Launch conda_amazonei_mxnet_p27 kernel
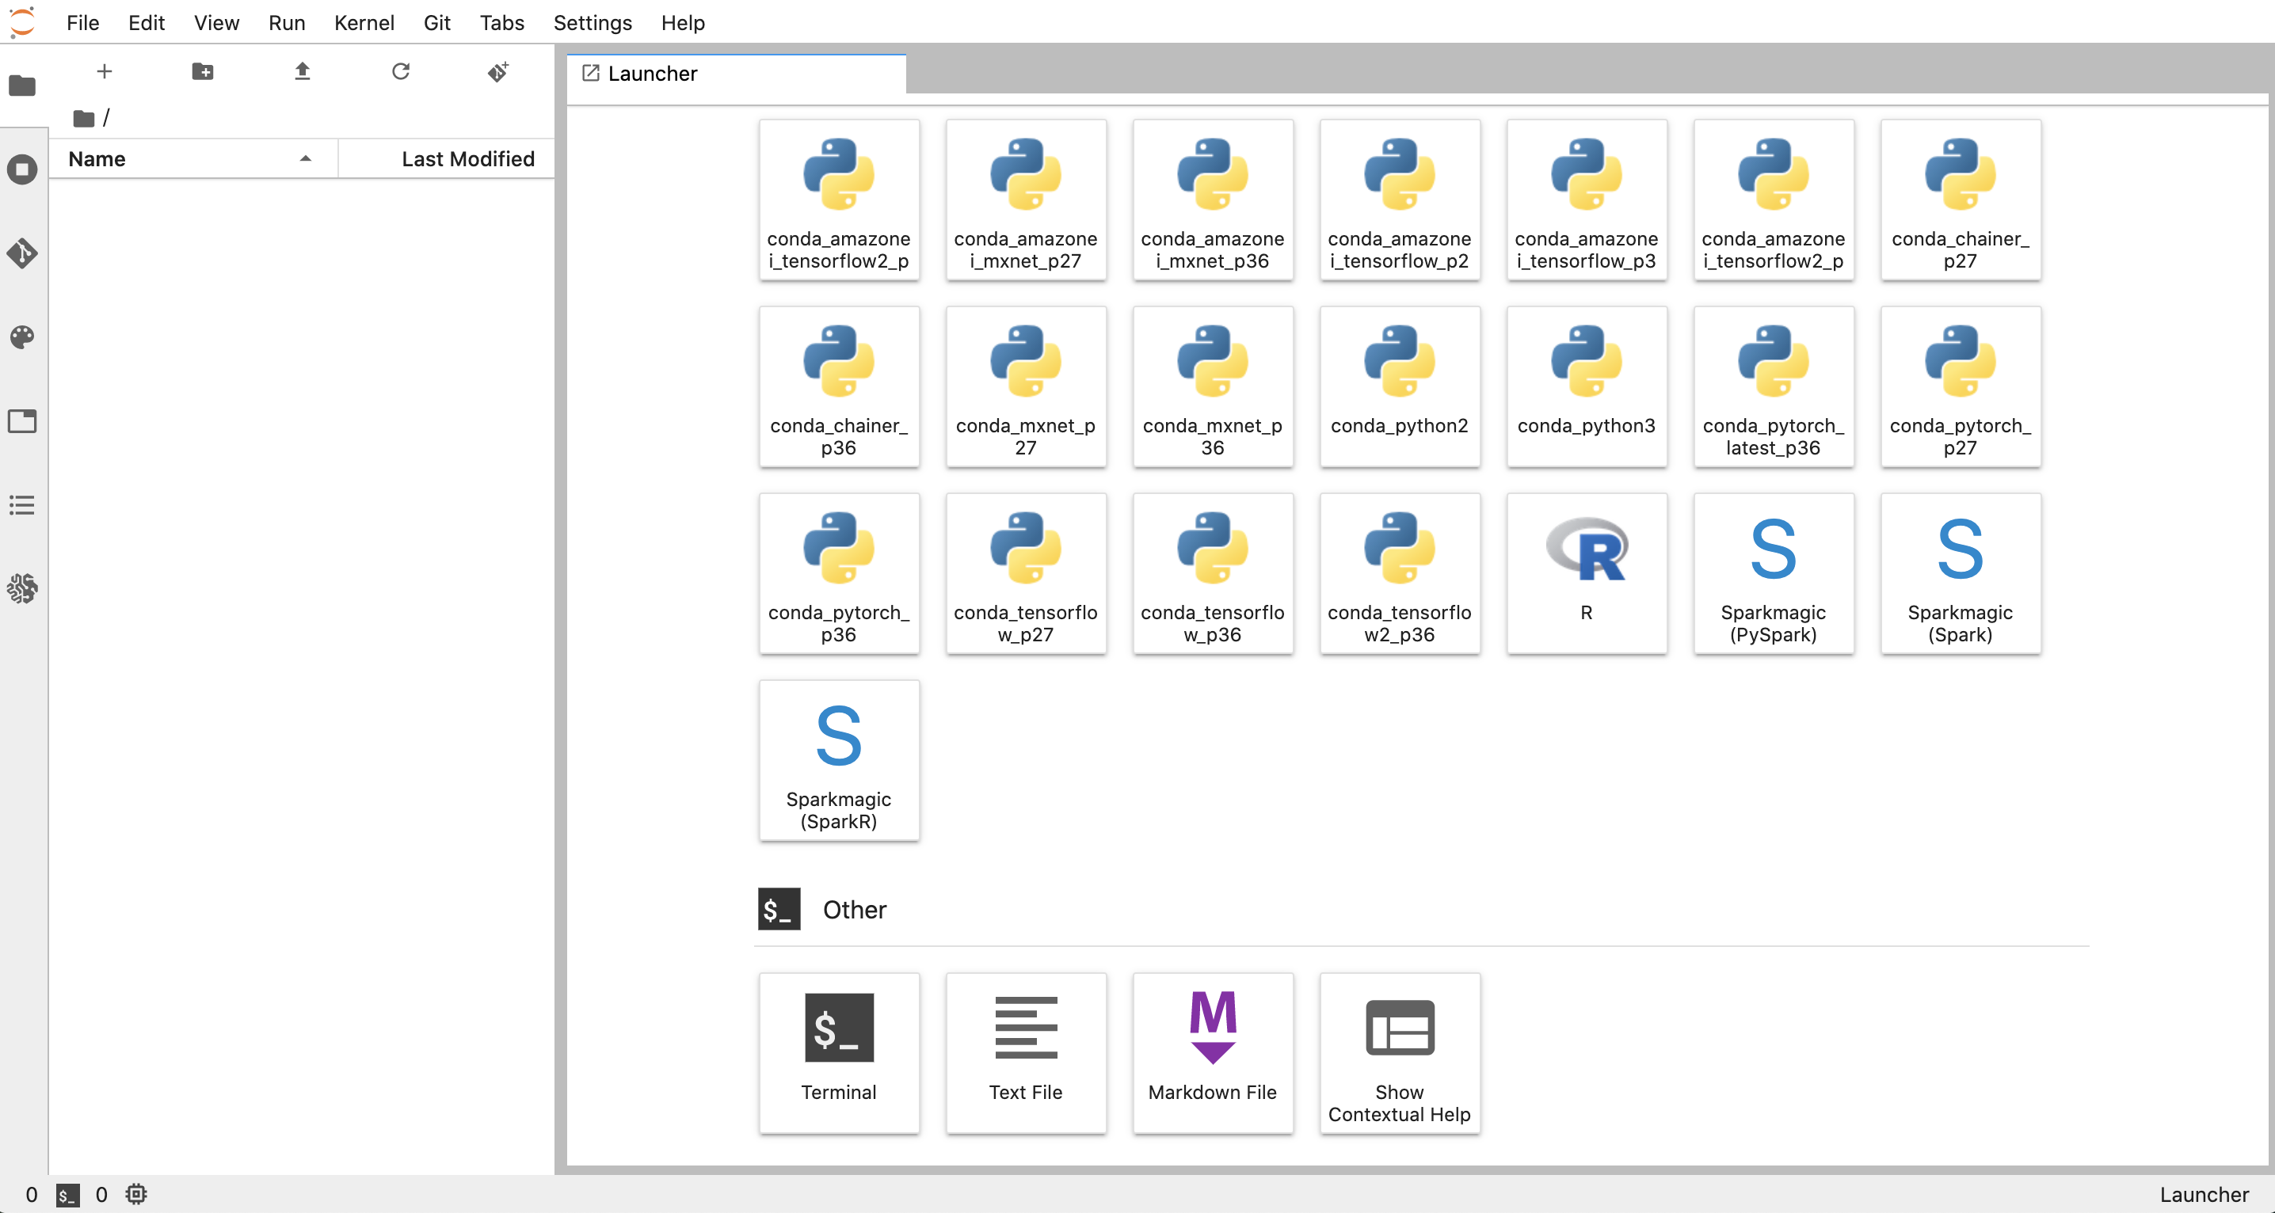This screenshot has width=2275, height=1213. (1025, 200)
